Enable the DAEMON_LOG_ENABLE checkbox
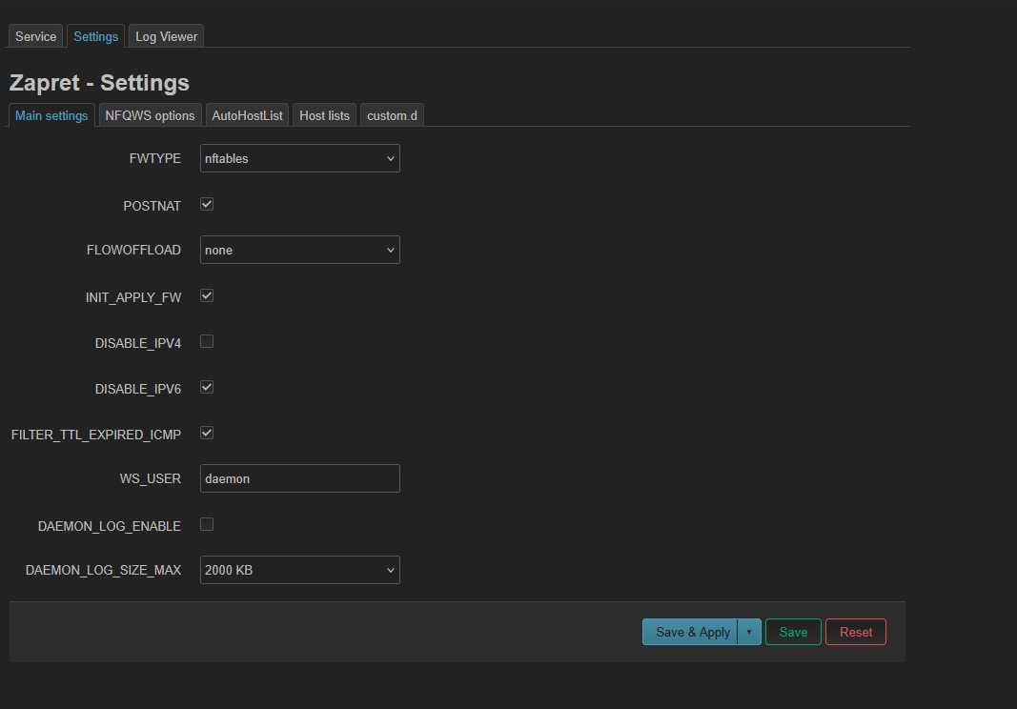Viewport: 1017px width, 709px height. tap(207, 524)
